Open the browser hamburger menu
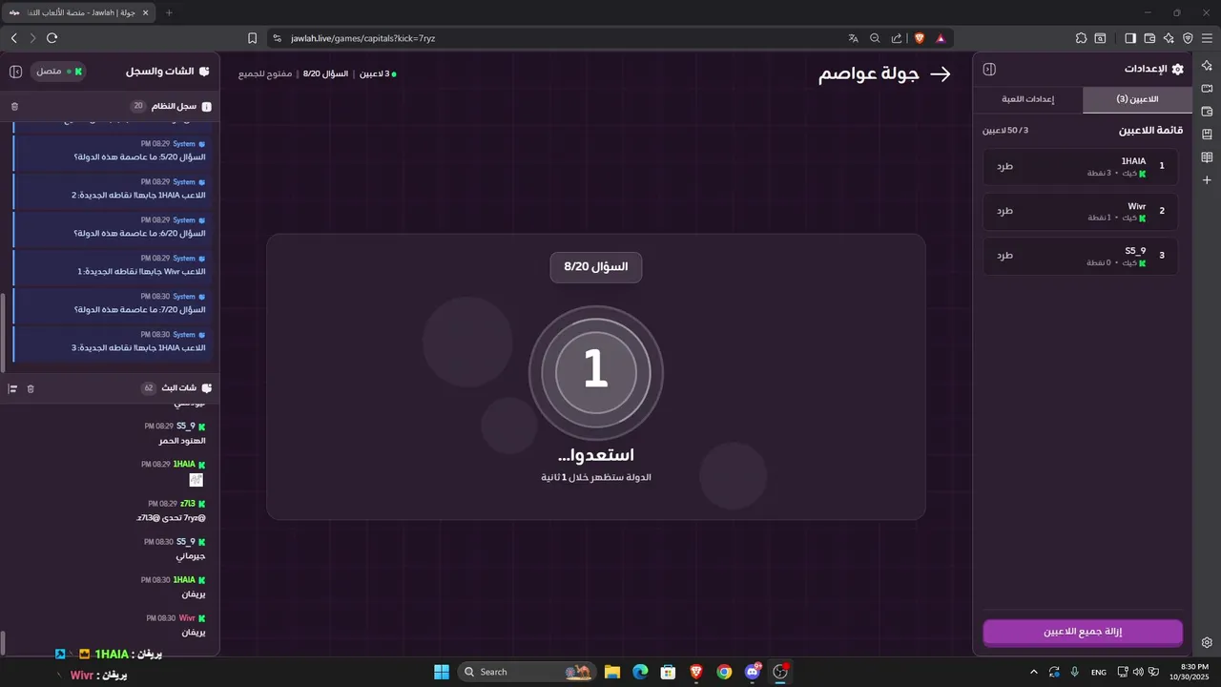This screenshot has width=1221, height=687. (1207, 38)
